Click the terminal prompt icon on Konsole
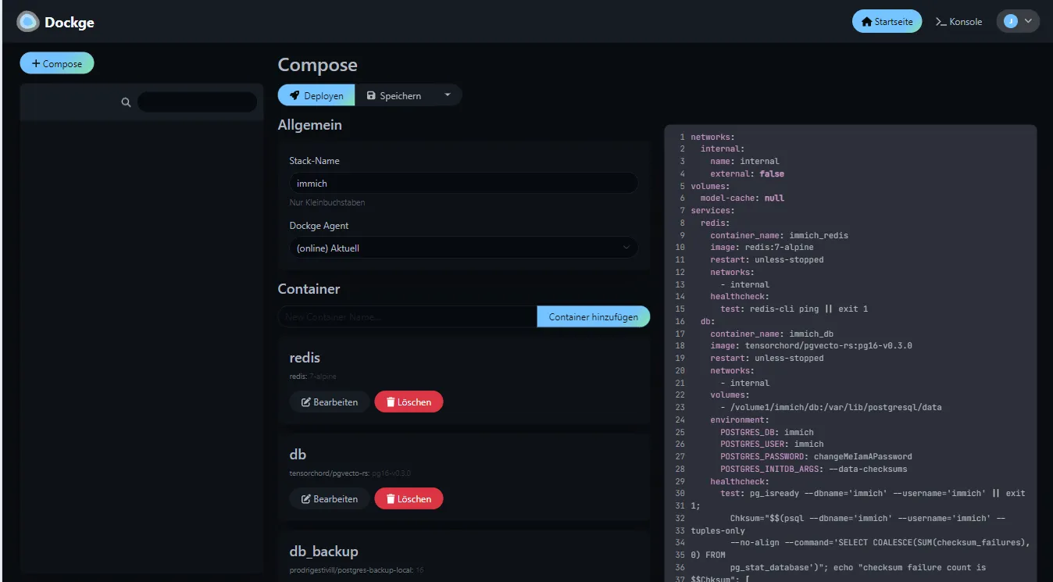This screenshot has height=582, width=1053. coord(941,22)
